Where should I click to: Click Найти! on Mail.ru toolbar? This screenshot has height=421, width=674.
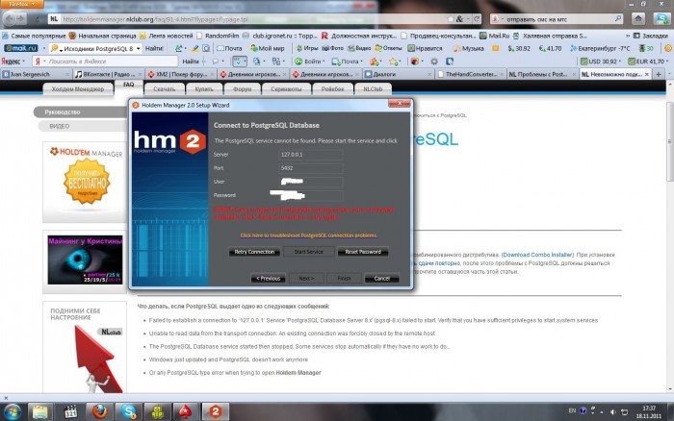[154, 48]
